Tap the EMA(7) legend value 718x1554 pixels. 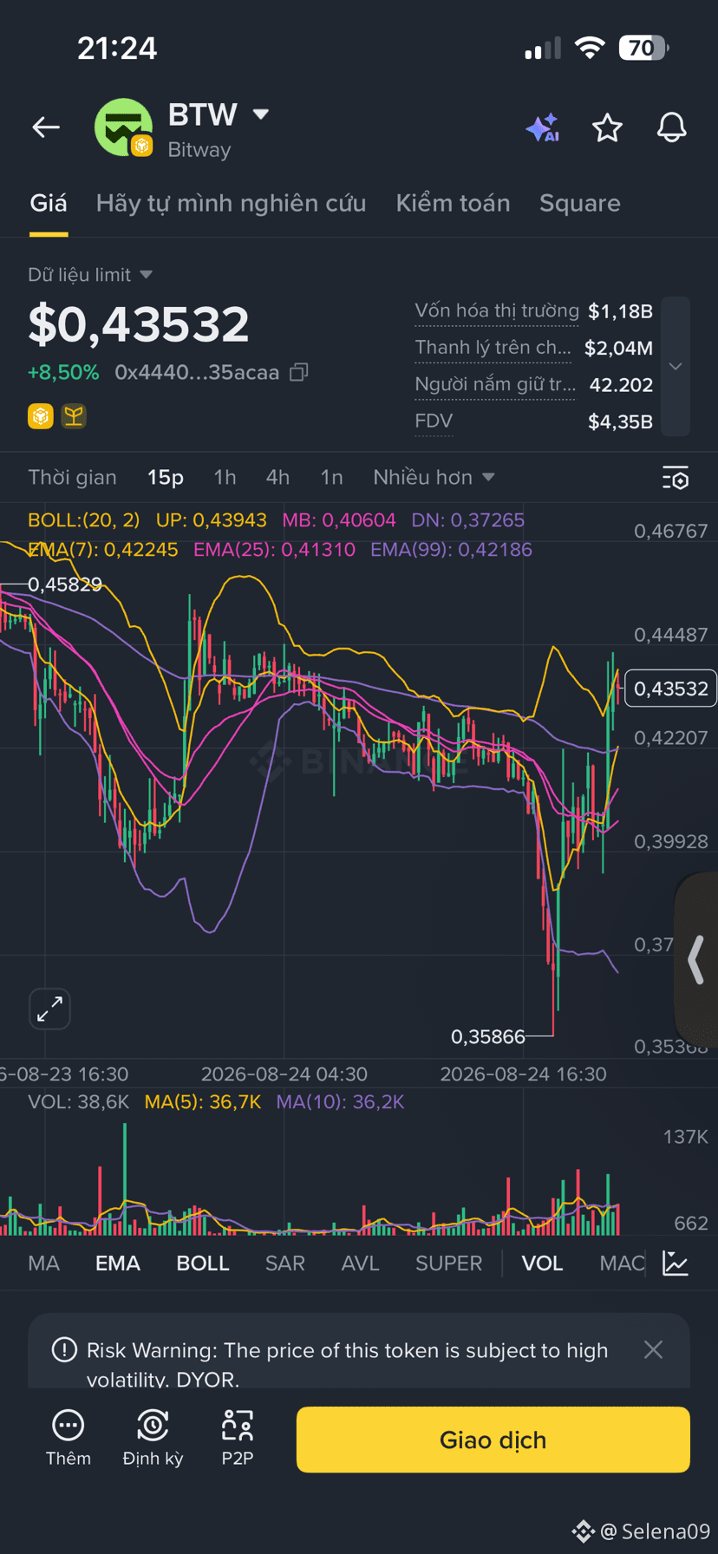[x=103, y=549]
